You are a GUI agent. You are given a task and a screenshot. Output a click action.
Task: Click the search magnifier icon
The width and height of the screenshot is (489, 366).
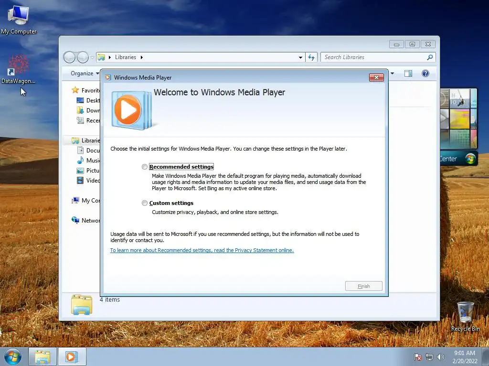tap(430, 57)
